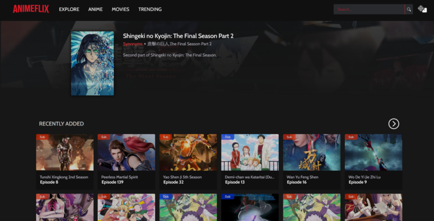This screenshot has height=221, width=434.
Task: Open the EXPLORE menu
Action: [69, 9]
